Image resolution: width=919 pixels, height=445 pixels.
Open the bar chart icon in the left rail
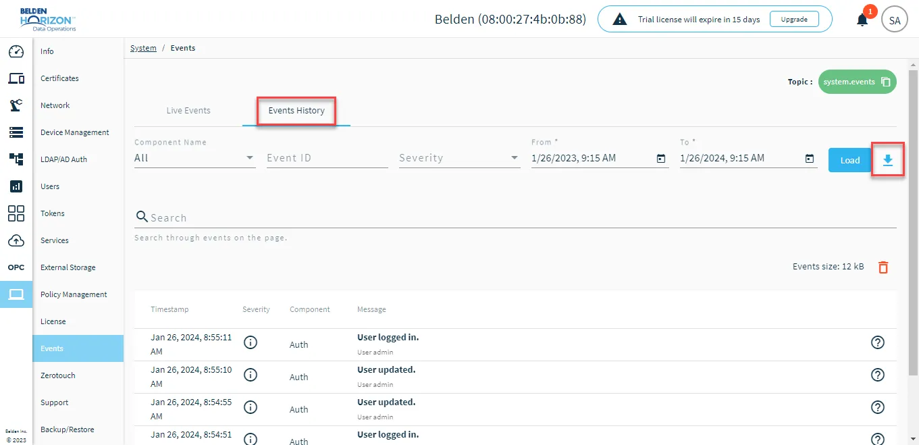click(16, 186)
